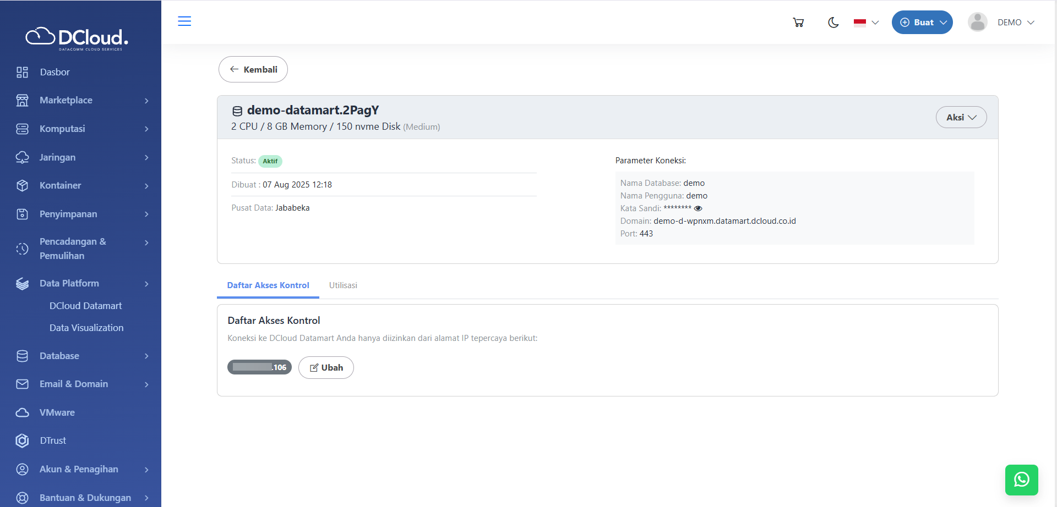Expand the Jaringan menu chevron
This screenshot has height=507, width=1057.
click(x=146, y=157)
